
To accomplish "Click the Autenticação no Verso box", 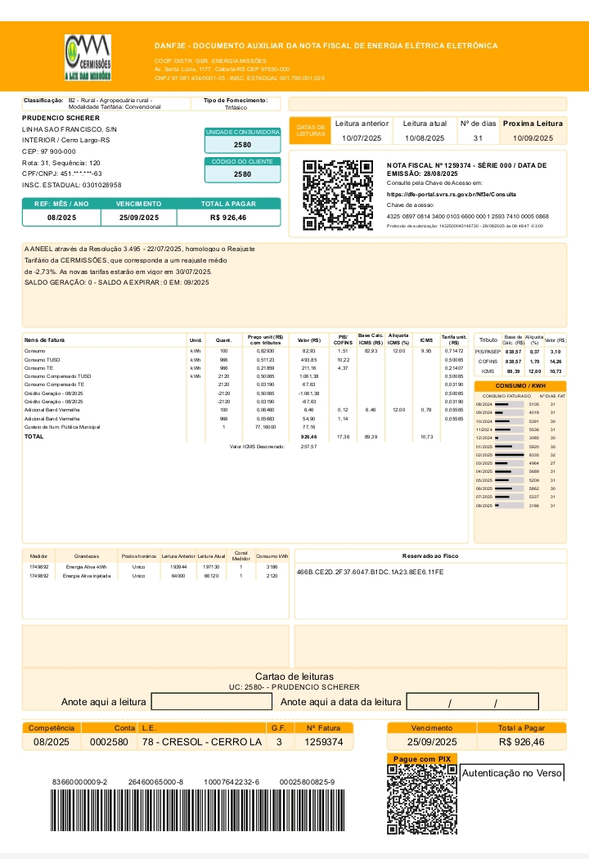I will coord(512,772).
